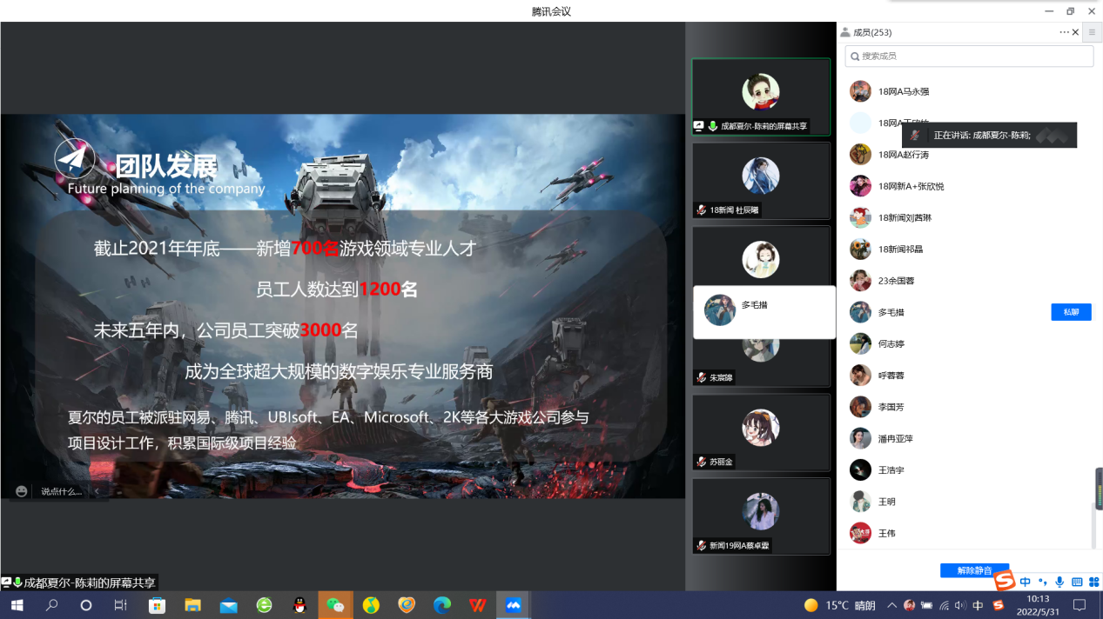Click the 搜索成员 search field
Image resolution: width=1103 pixels, height=619 pixels.
(969, 56)
